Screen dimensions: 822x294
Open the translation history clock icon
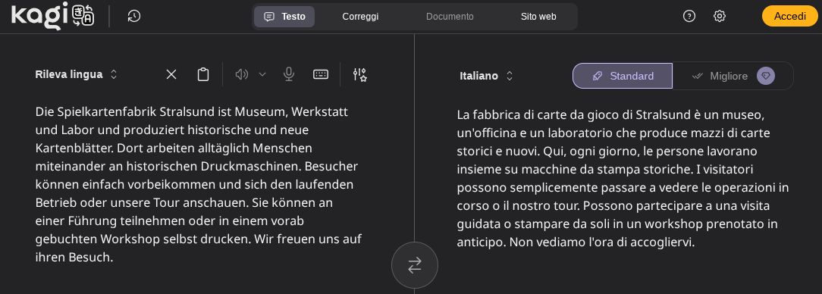tap(133, 16)
